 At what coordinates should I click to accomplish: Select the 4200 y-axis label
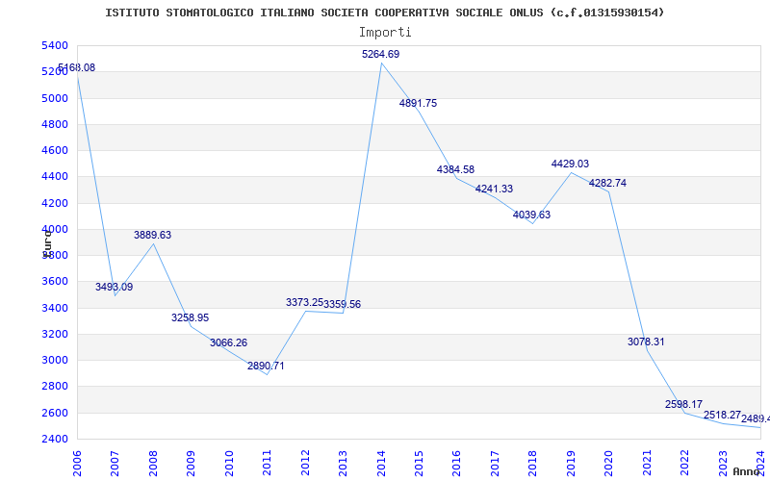coord(55,203)
